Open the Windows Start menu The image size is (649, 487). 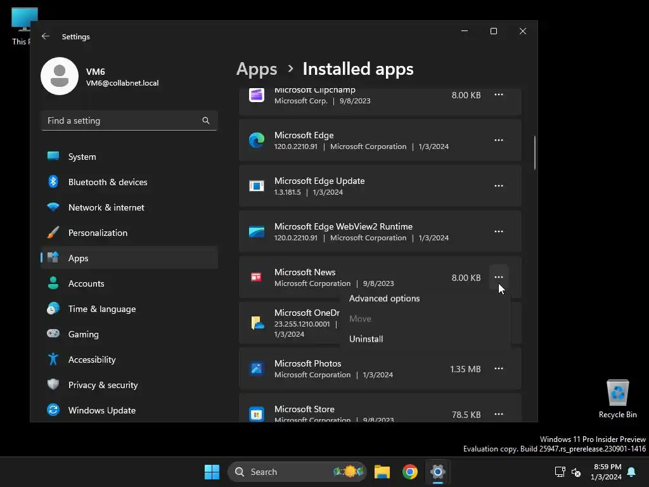coord(212,472)
